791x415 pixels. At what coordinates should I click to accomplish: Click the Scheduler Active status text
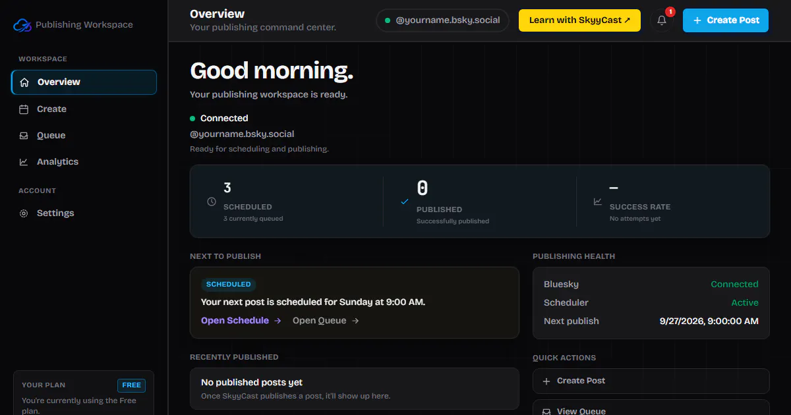745,303
